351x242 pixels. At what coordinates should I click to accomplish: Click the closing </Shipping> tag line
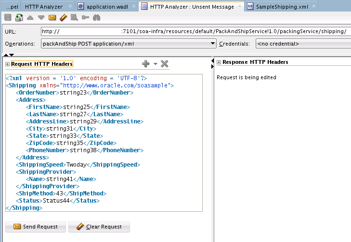click(x=24, y=208)
